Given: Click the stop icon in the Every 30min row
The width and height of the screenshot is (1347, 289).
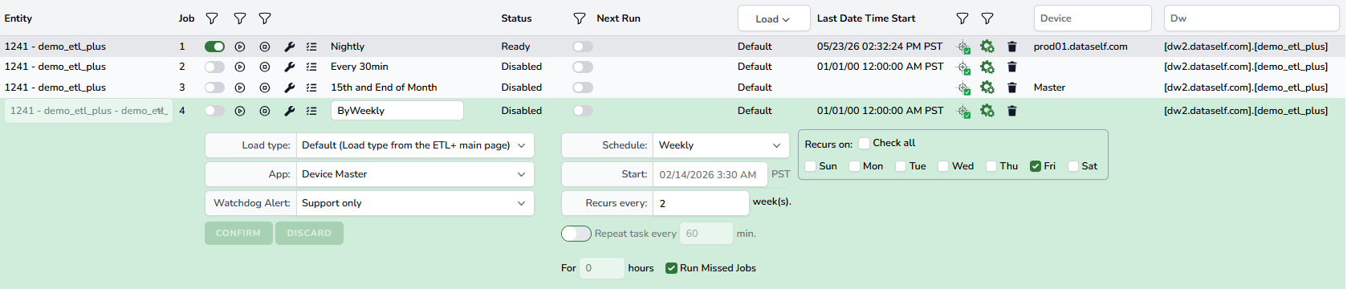Looking at the screenshot, I should [265, 67].
